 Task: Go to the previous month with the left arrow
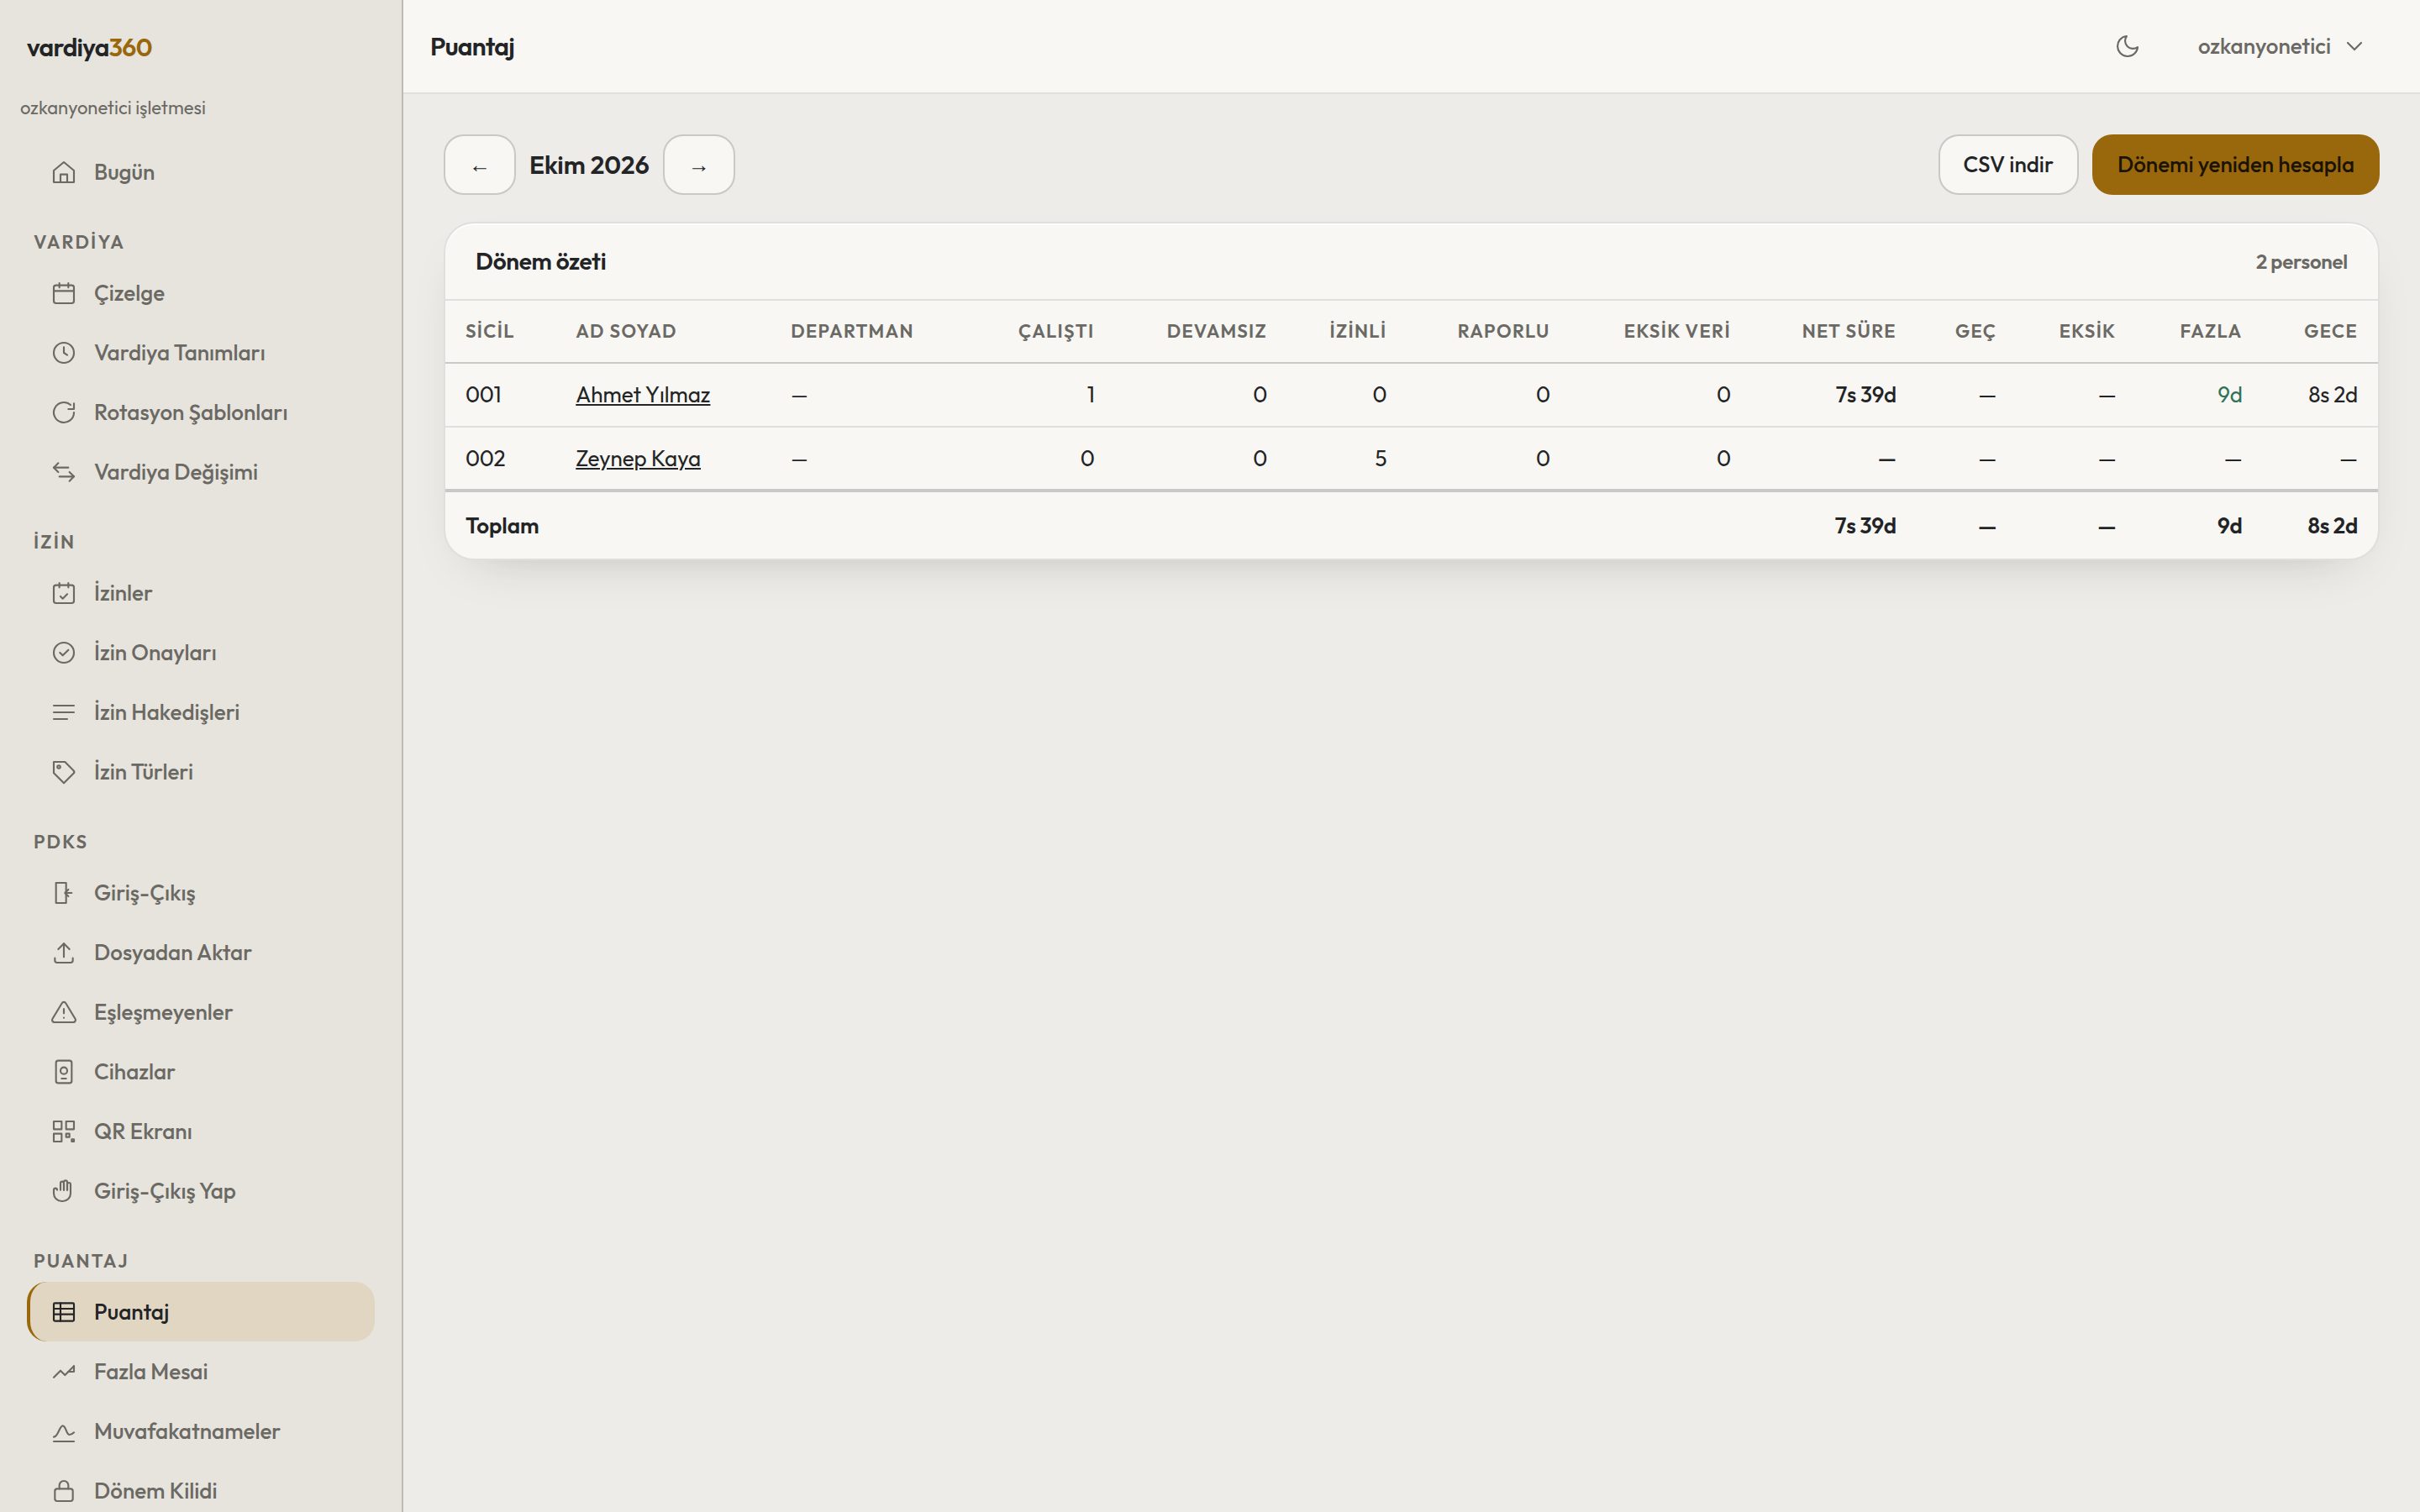480,165
